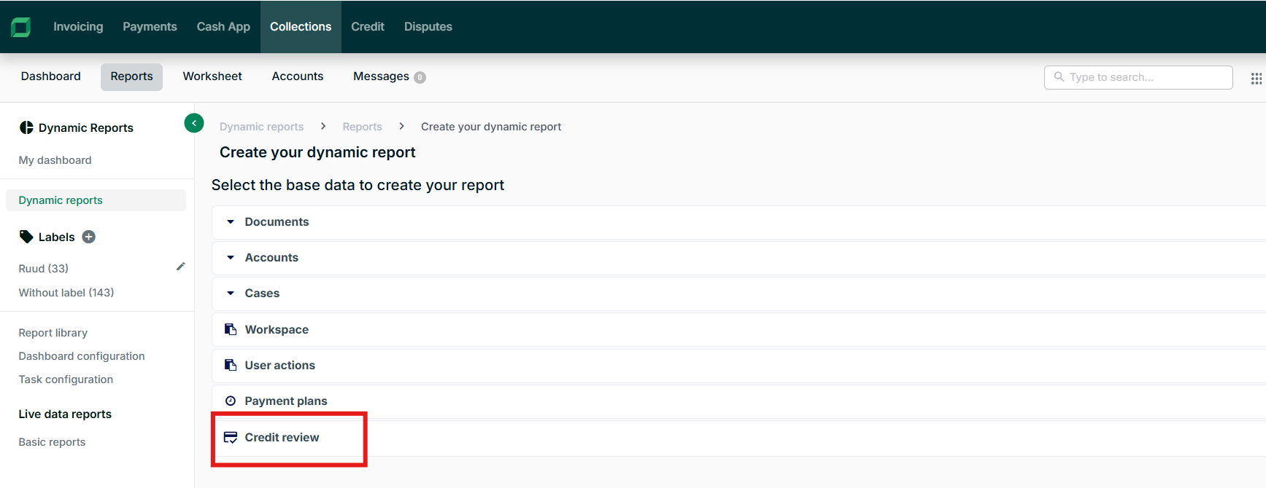This screenshot has height=488, width=1266.
Task: Expand the Documents section
Action: [x=231, y=221]
